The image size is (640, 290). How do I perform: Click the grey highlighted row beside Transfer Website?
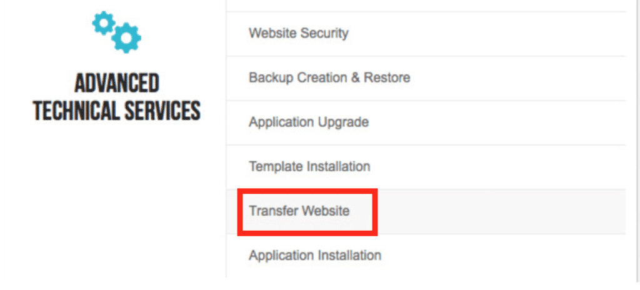pyautogui.click(x=501, y=212)
